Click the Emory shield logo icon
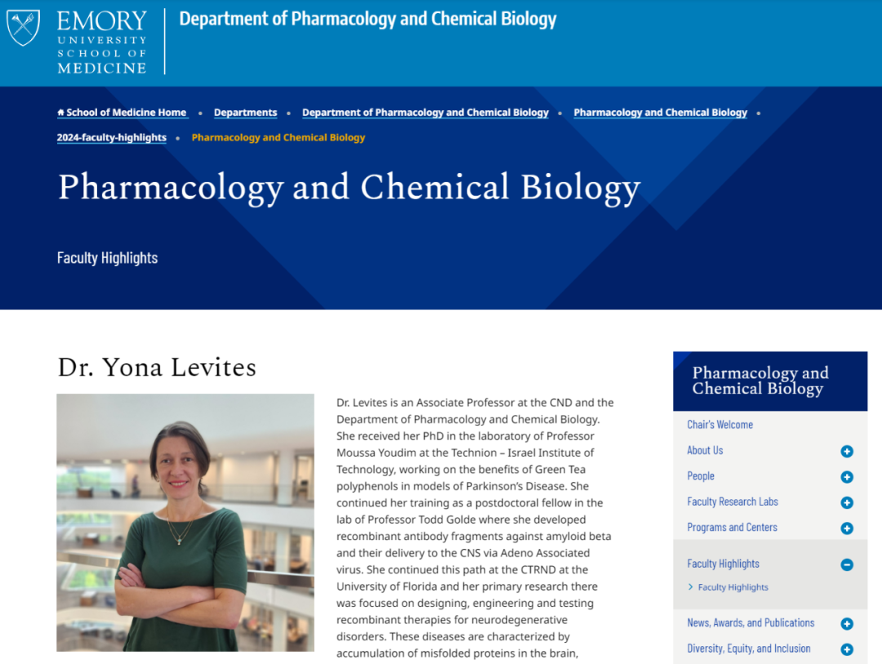882x664 pixels. [x=23, y=27]
